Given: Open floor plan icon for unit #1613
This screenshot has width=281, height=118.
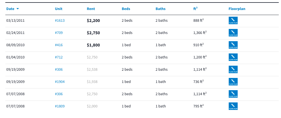Looking at the screenshot, I should point(233,21).
